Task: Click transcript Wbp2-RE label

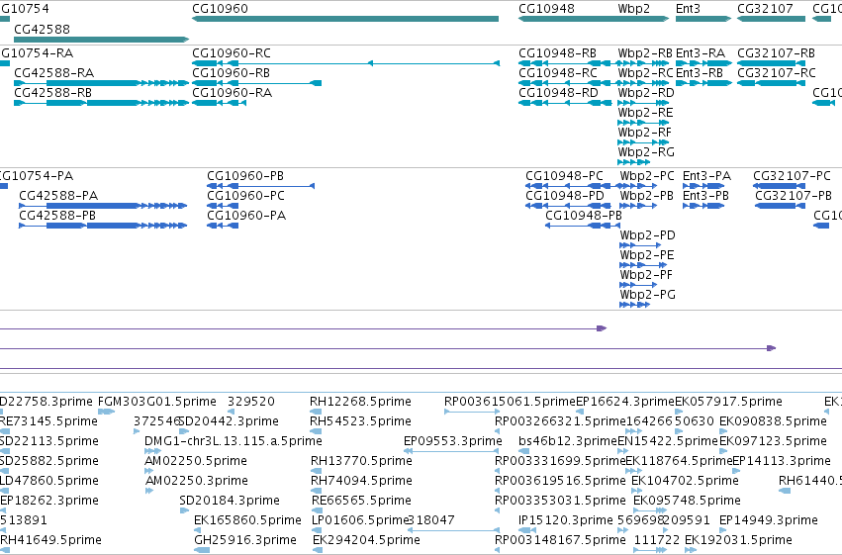Action: click(645, 113)
